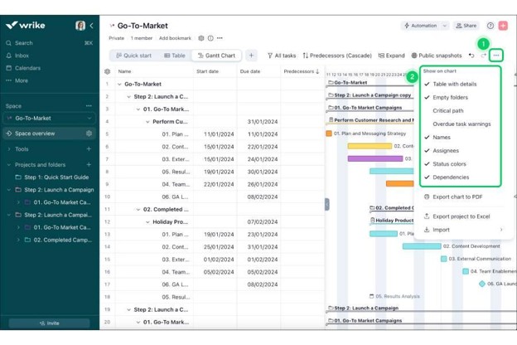Open Public snapshots

(437, 56)
